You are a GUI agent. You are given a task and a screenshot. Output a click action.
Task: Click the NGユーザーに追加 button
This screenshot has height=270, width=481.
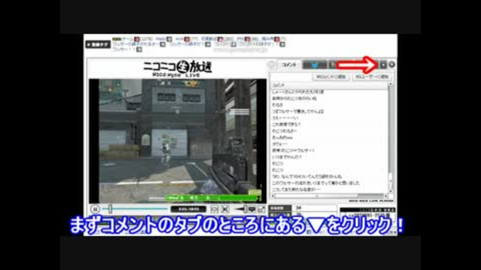371,77
